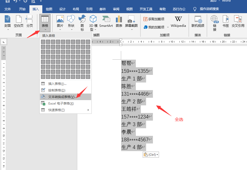
Task: Open the 屏幕截图 screenshot tool
Action: click(x=131, y=23)
